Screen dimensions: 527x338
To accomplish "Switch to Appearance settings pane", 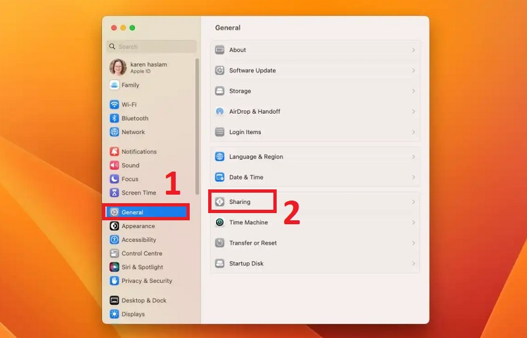I will click(x=138, y=226).
